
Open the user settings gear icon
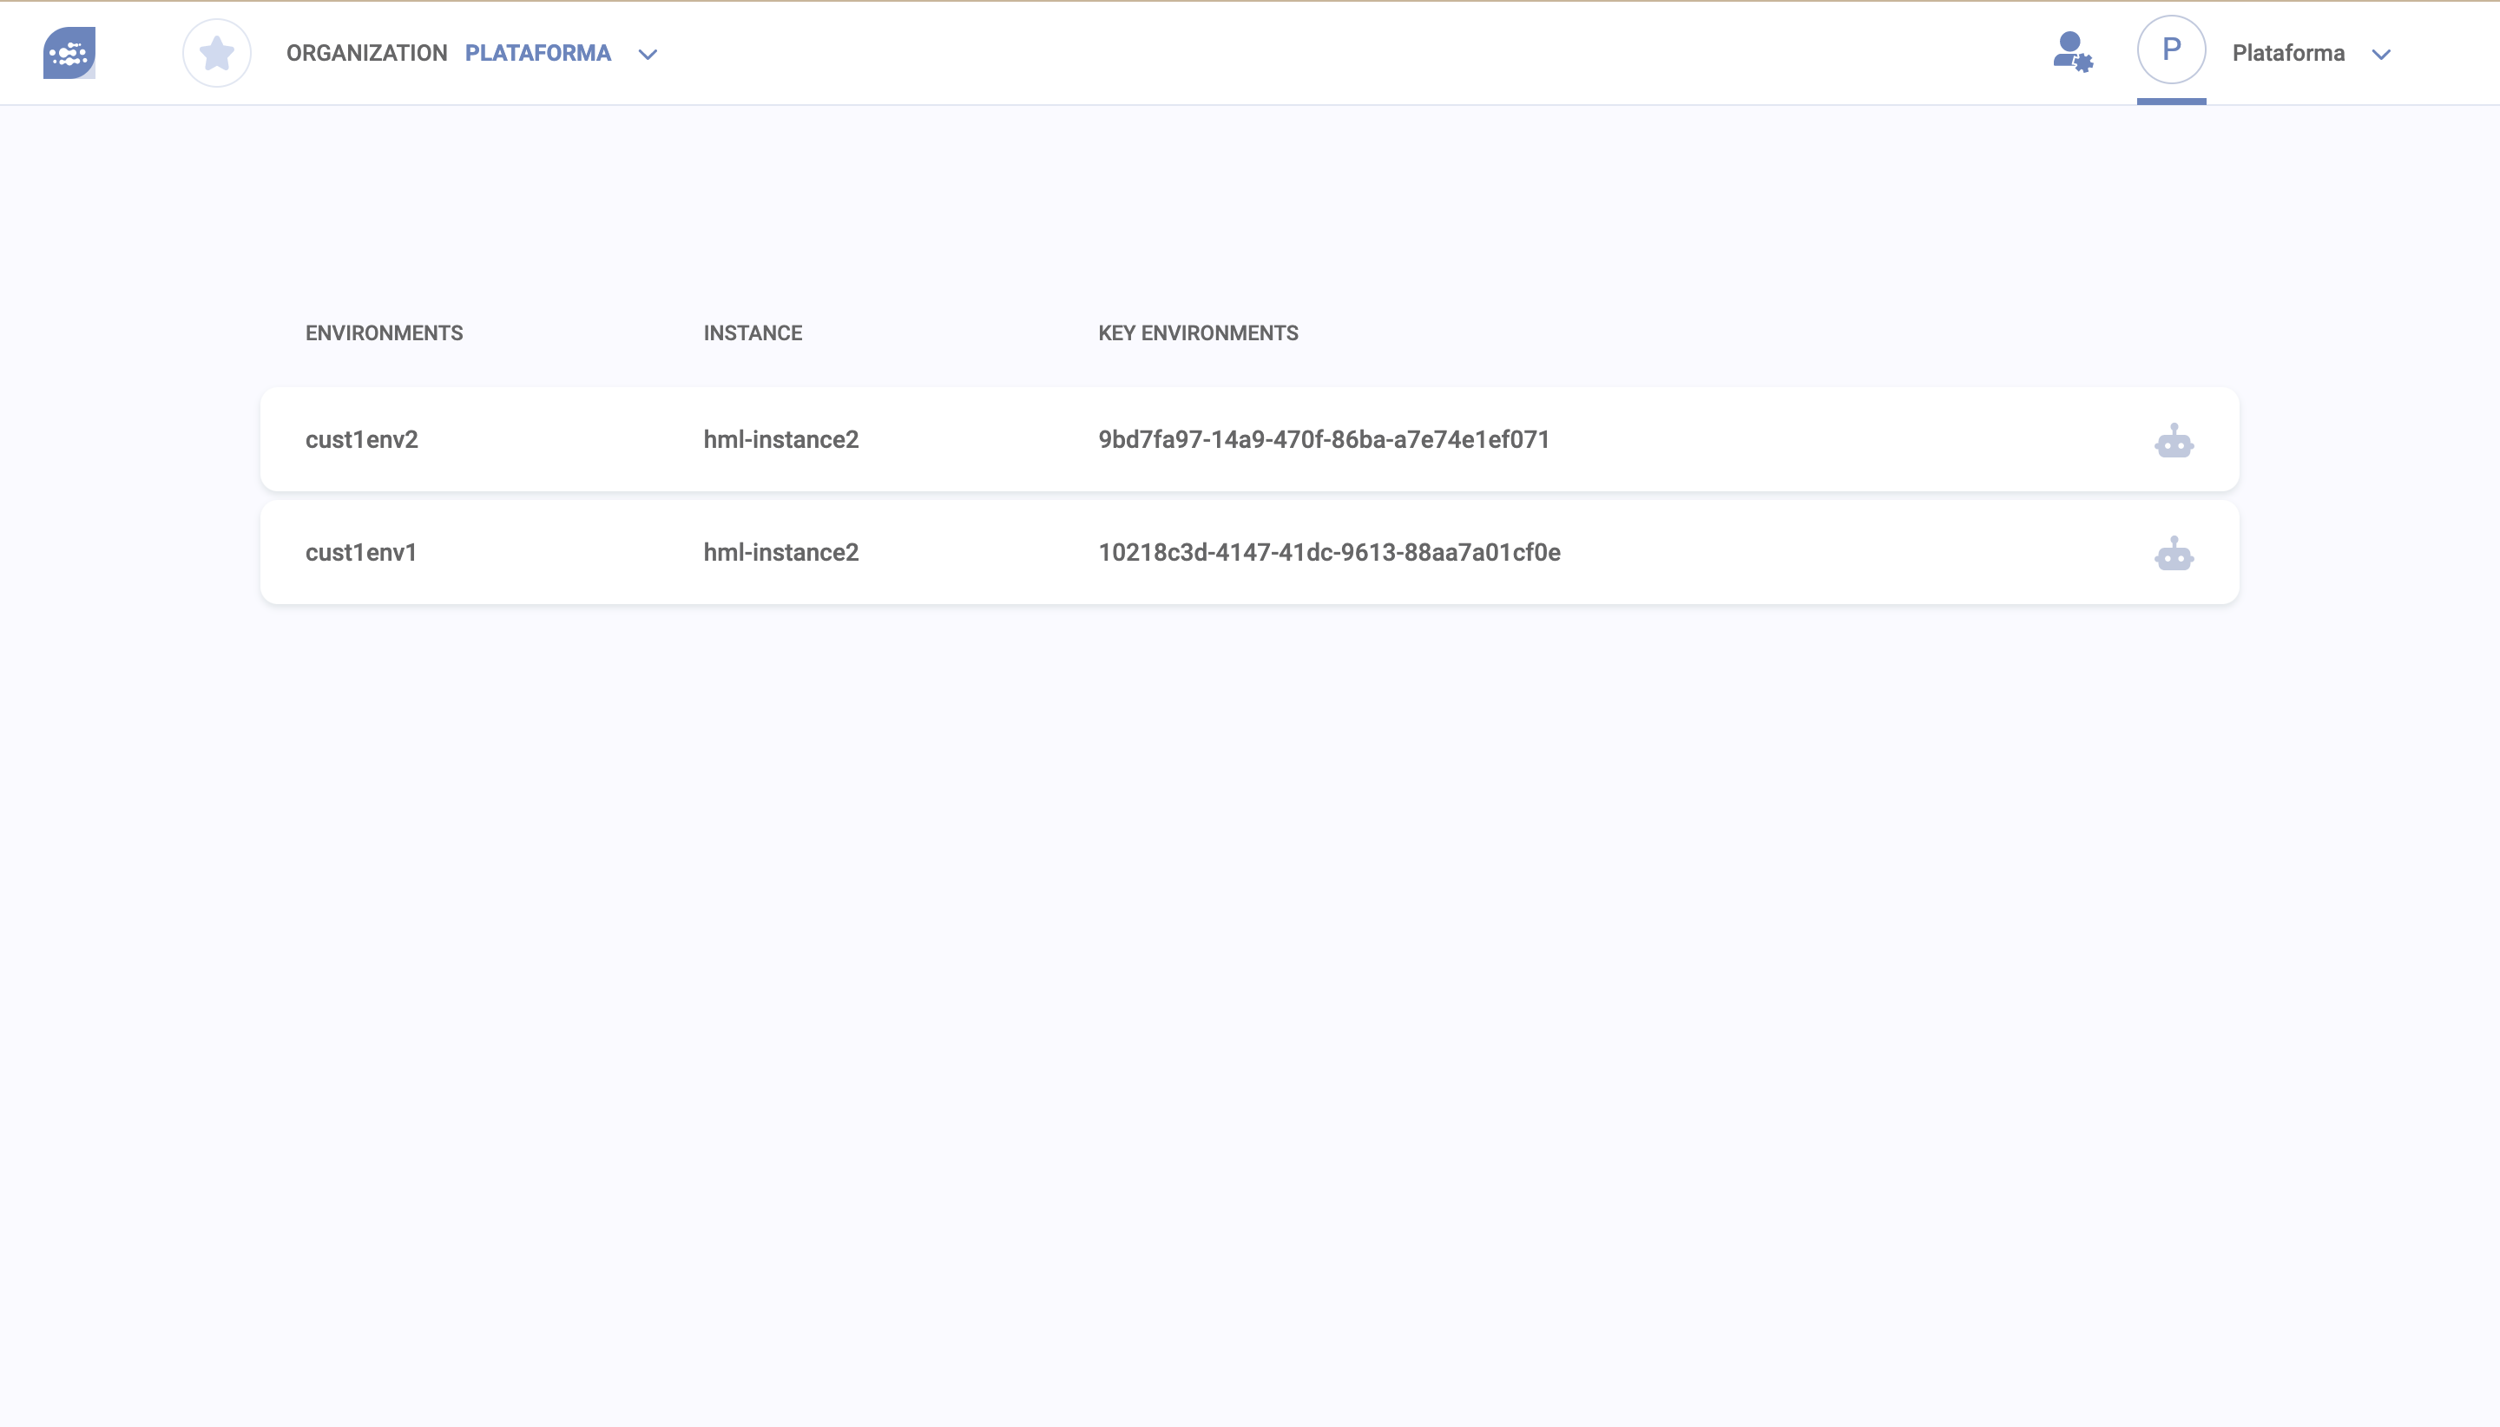(x=2073, y=52)
